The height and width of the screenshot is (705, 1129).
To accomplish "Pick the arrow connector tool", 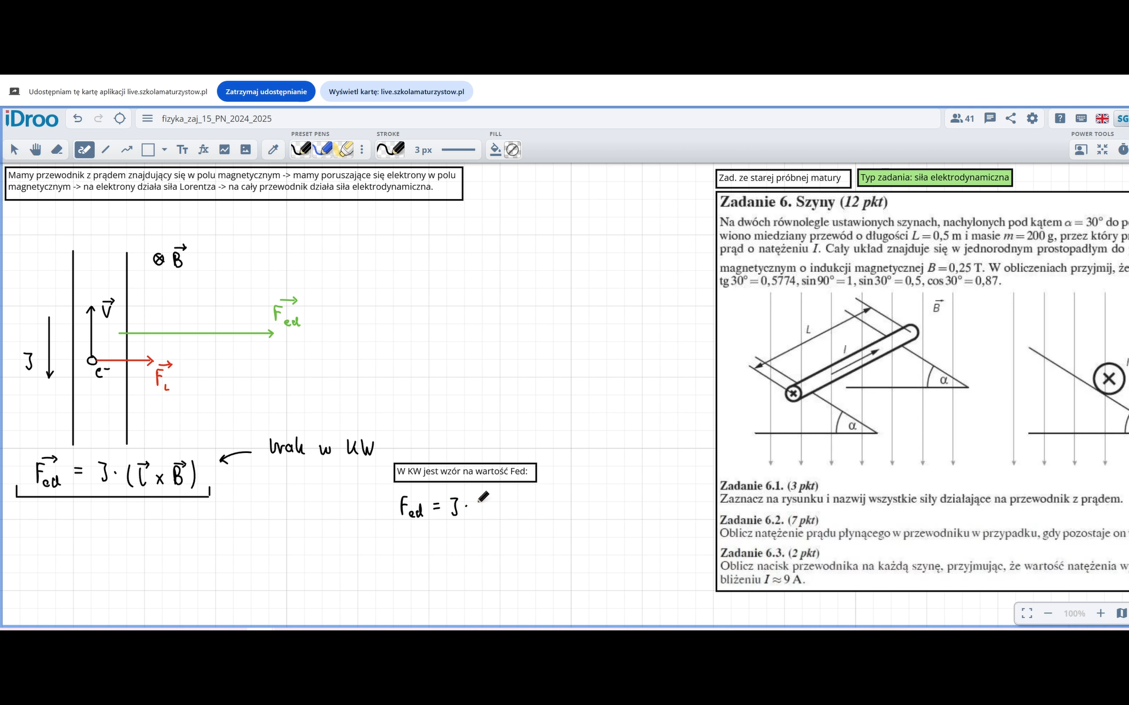I will pos(127,150).
